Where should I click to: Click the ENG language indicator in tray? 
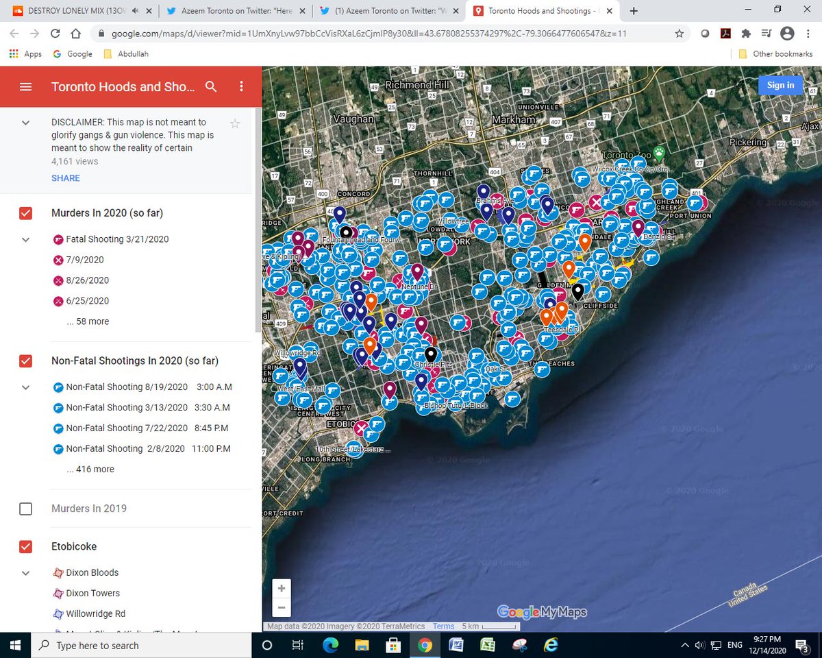click(x=734, y=645)
